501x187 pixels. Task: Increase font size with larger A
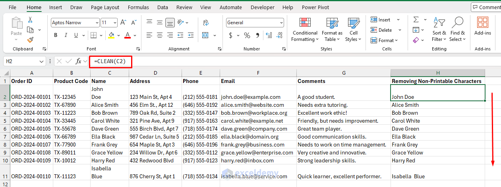123,23
